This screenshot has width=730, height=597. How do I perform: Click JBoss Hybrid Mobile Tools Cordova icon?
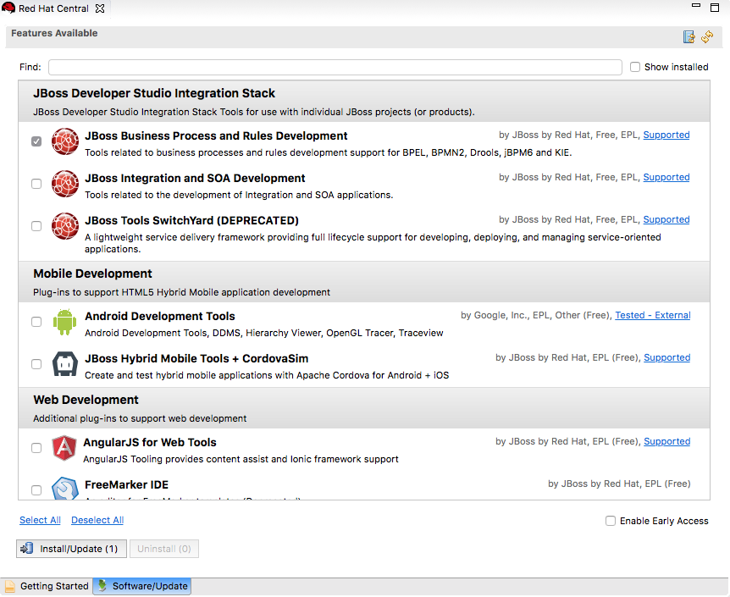64,364
